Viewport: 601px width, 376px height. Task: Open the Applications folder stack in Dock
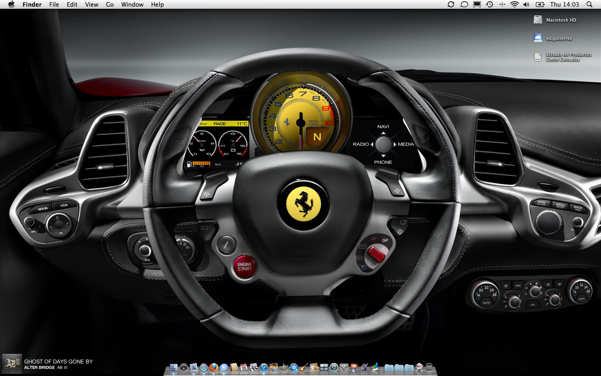(389, 367)
